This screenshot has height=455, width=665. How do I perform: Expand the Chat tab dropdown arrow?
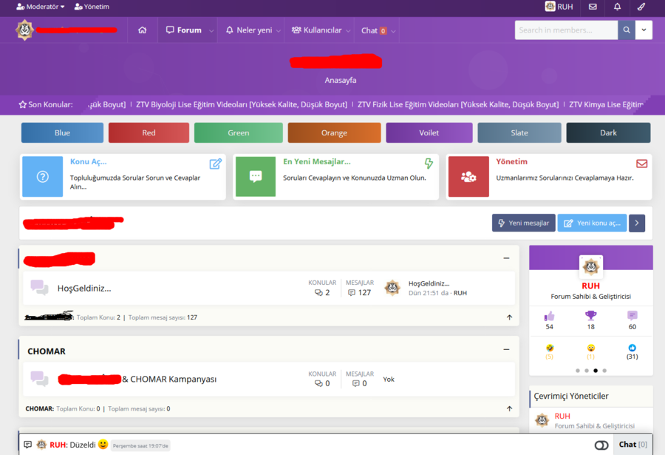pos(393,30)
